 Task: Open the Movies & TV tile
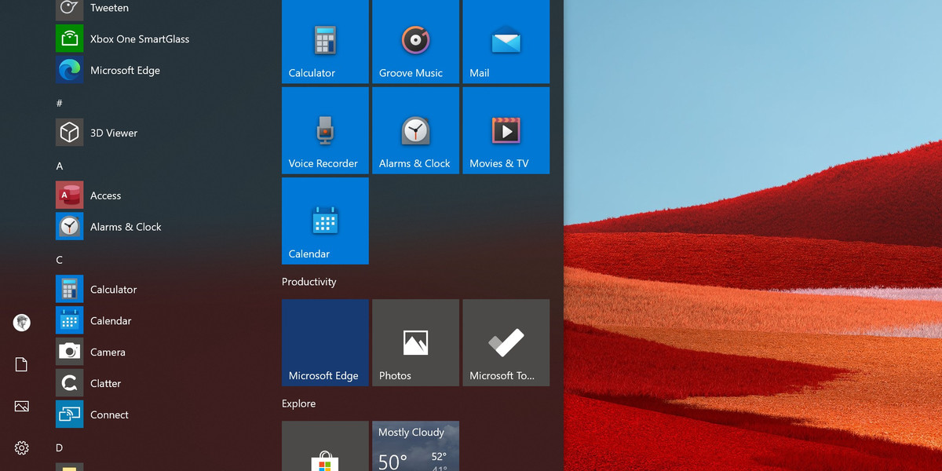pos(506,130)
